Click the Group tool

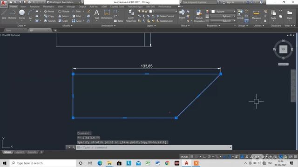pyautogui.click(x=240, y=14)
